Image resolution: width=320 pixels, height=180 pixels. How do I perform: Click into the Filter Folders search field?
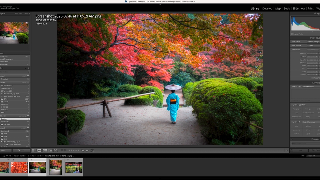[x=15, y=72]
